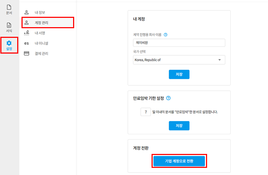Viewport: 268px width, 175px height.
Task: Select 내 서명 menu entry
Action: coord(40,33)
